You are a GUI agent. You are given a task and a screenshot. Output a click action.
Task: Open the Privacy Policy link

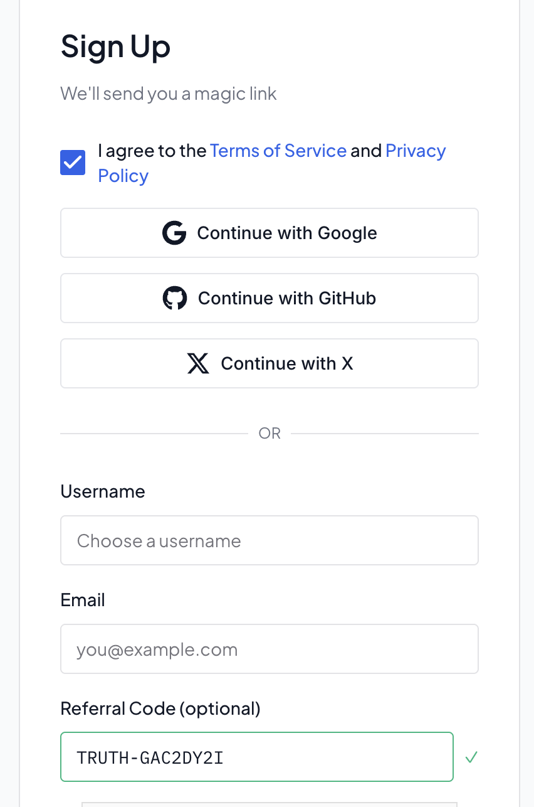[415, 151]
